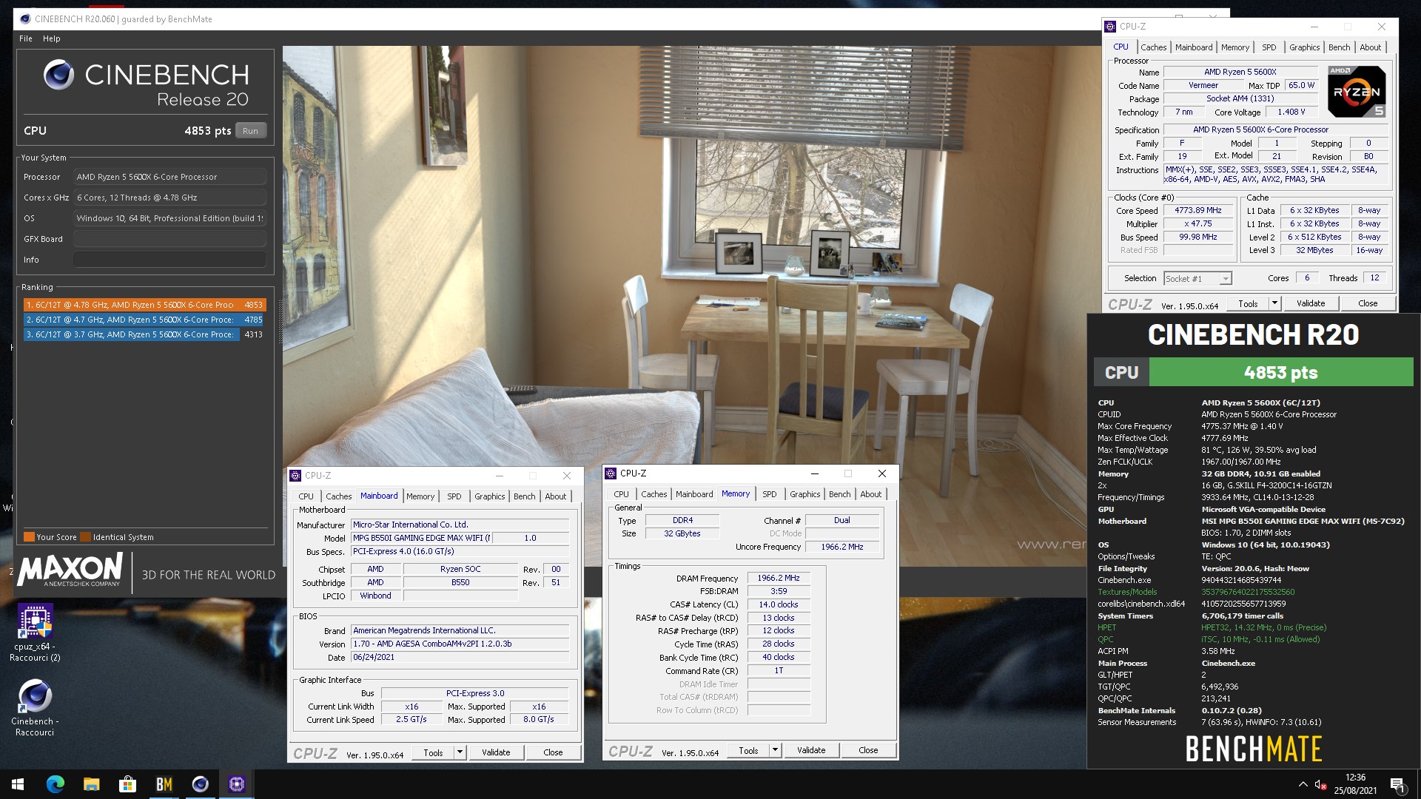Click the empty Info field in Cinebench
Image resolution: width=1421 pixels, height=799 pixels.
click(169, 260)
